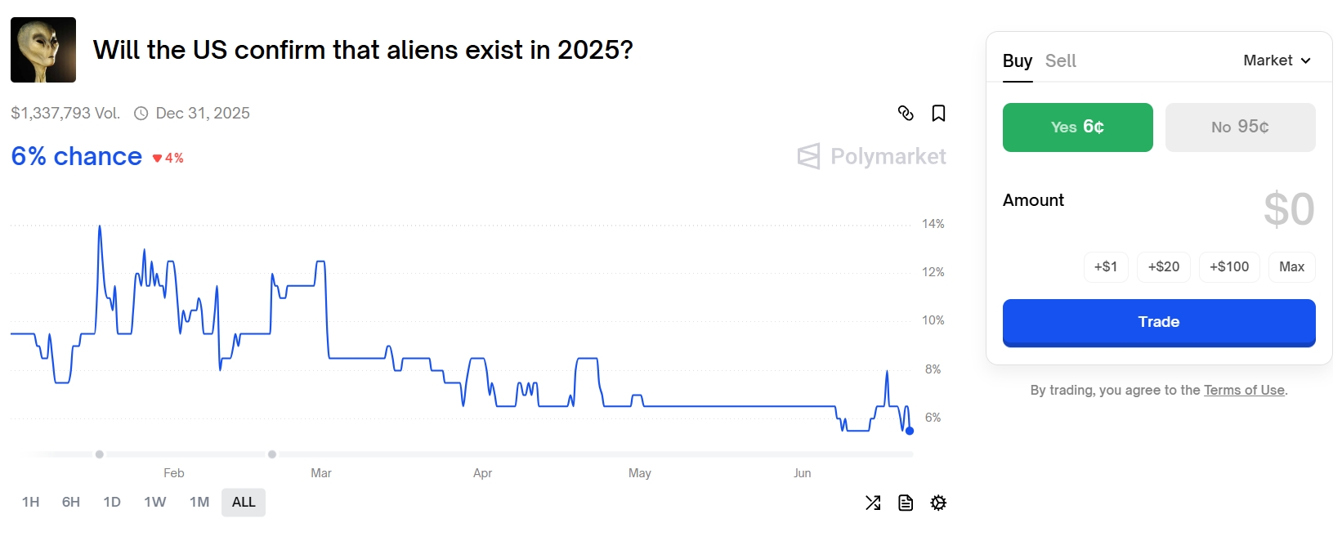Select the 1W chart timeframe
The height and width of the screenshot is (541, 1342).
pos(154,502)
